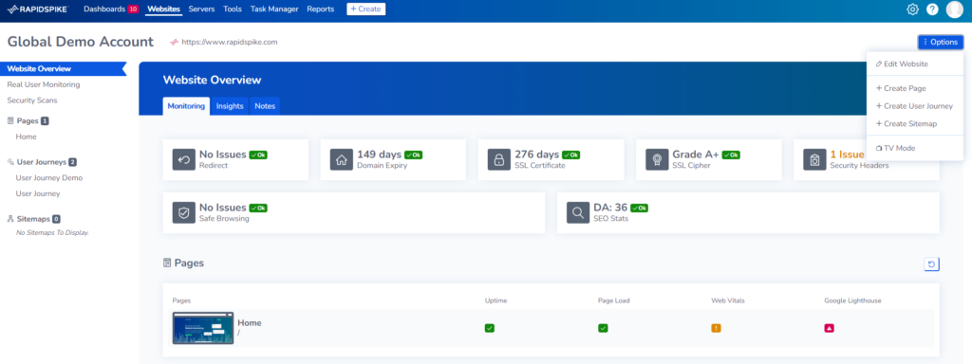972x364 pixels.
Task: Switch to the Monitoring tab
Action: (186, 106)
